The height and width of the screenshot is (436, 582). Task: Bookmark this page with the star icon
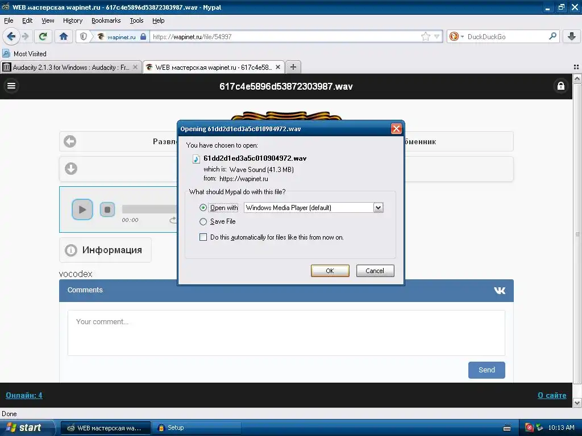[x=425, y=36]
